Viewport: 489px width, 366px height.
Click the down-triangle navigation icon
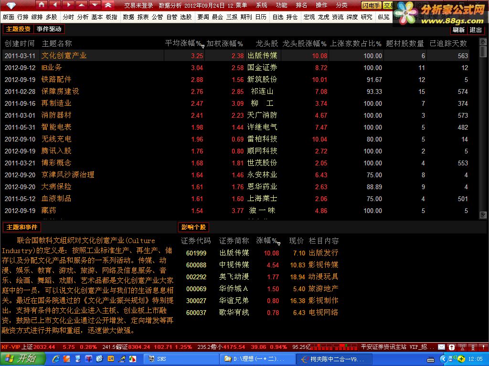[x=95, y=5]
